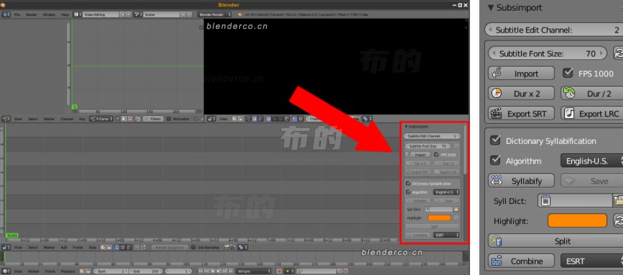This screenshot has height=275, width=623.
Task: Open the Help menu in Blender
Action: (65, 14)
